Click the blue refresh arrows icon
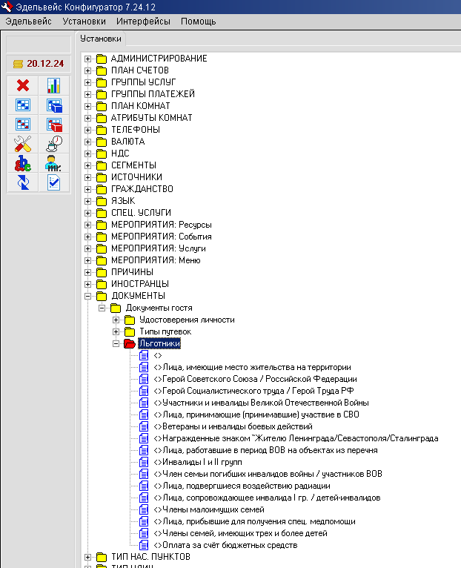 (22, 182)
